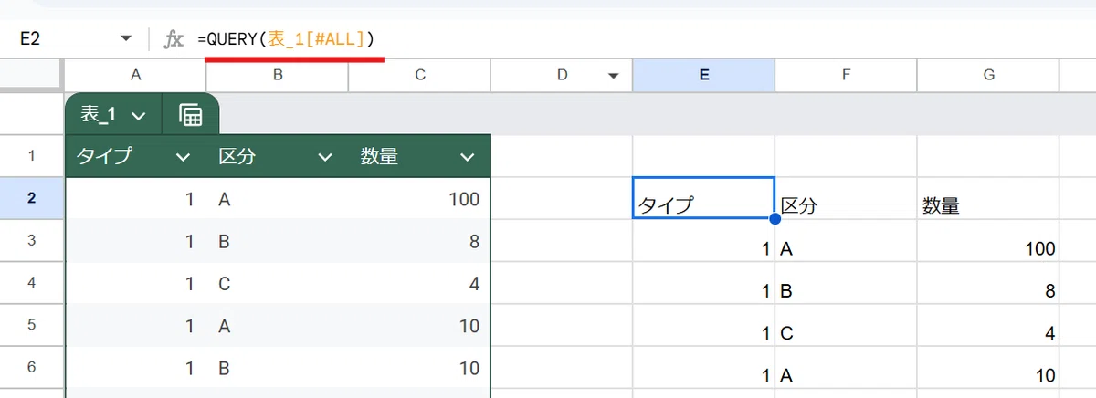The image size is (1096, 398).
Task: Select column A header
Action: (x=136, y=76)
